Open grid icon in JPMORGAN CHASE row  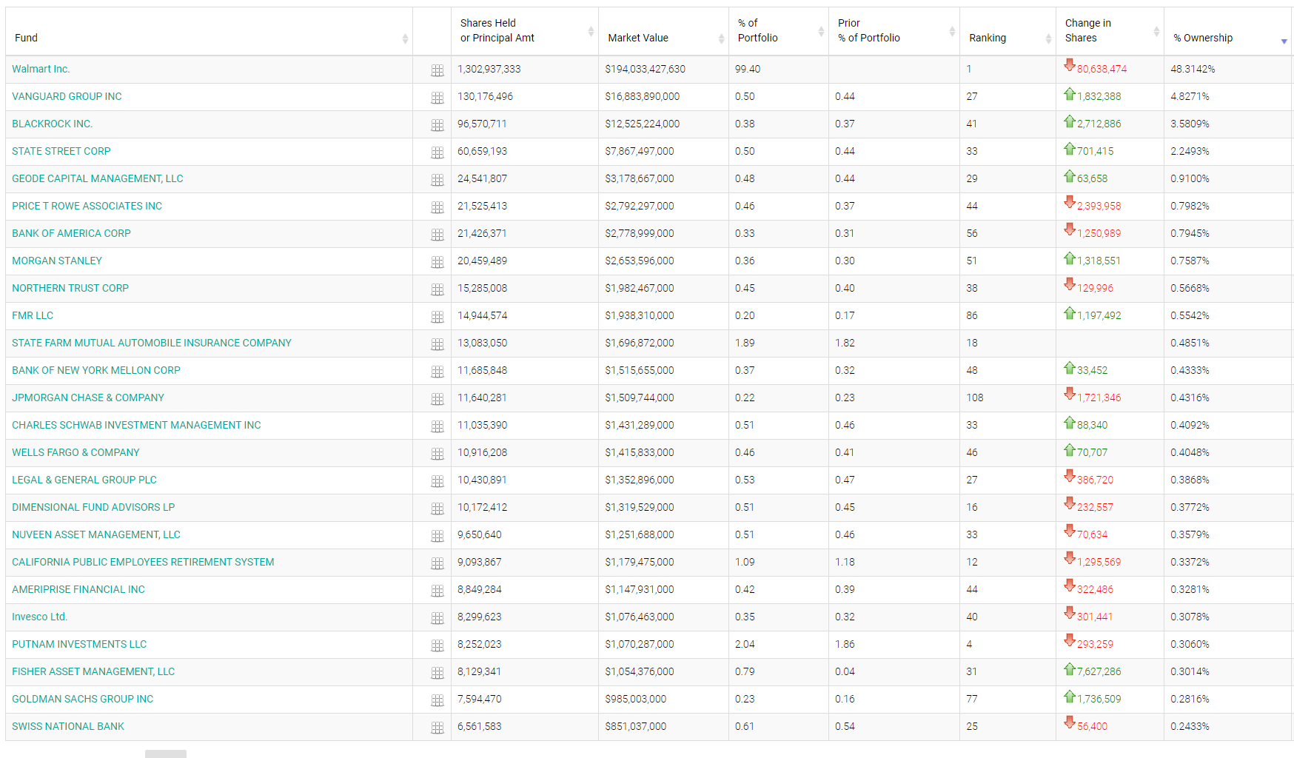[437, 399]
